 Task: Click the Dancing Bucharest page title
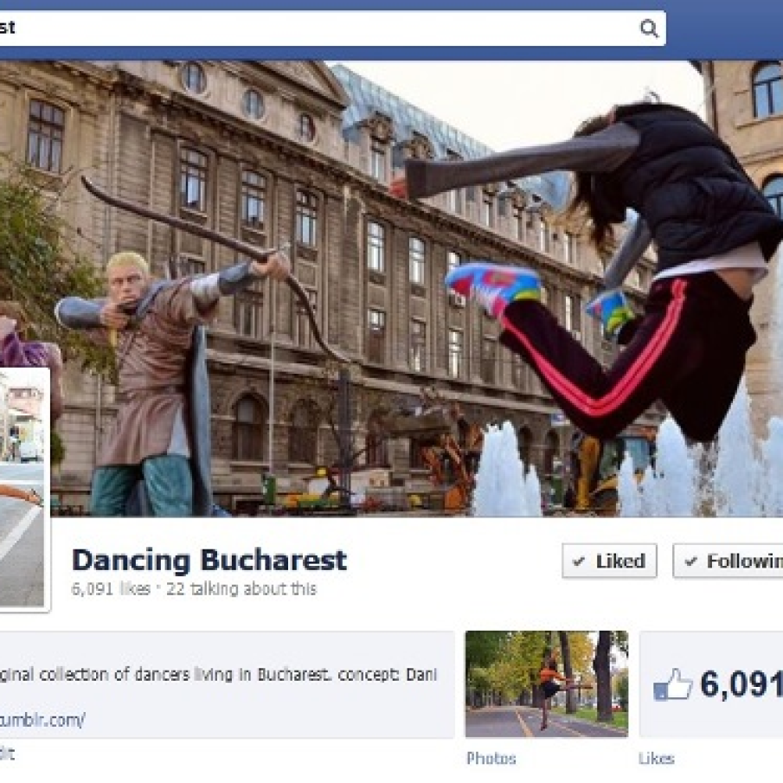(x=209, y=560)
